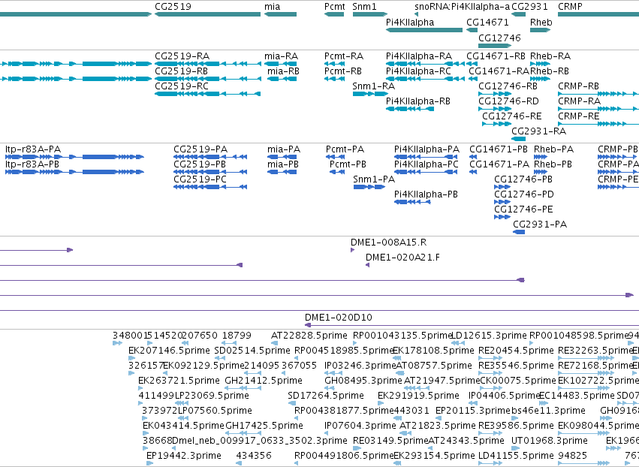The image size is (639, 467).
Task: Select the CRMP-RE transcript
Action: click(598, 124)
